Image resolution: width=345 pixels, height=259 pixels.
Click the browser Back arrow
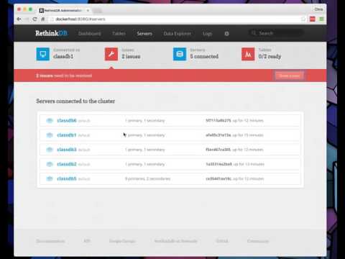click(x=19, y=19)
